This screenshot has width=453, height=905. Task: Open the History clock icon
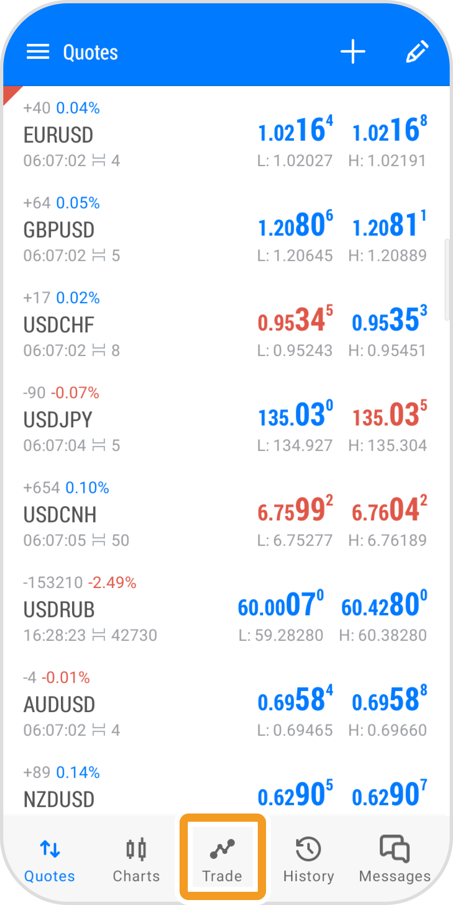[x=308, y=849]
